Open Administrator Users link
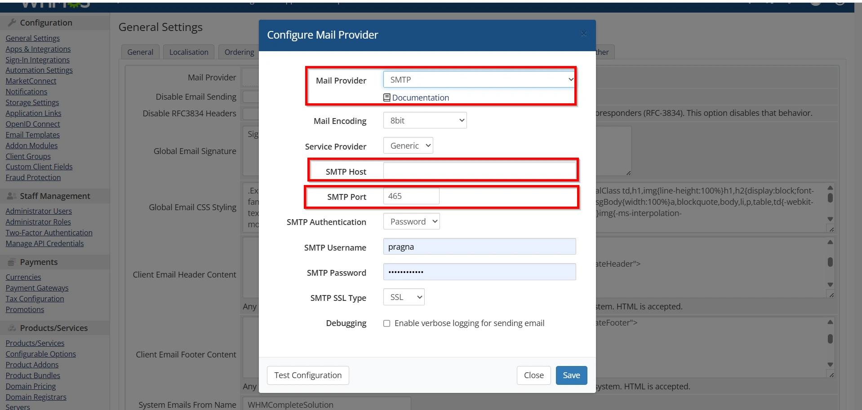 pos(39,211)
